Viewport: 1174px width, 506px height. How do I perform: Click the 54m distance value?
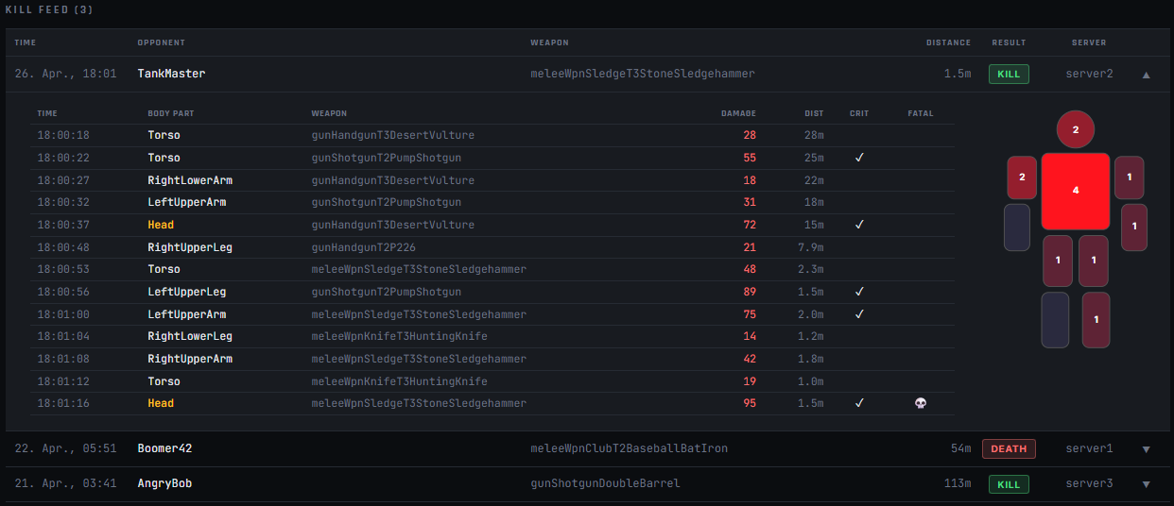click(x=961, y=449)
